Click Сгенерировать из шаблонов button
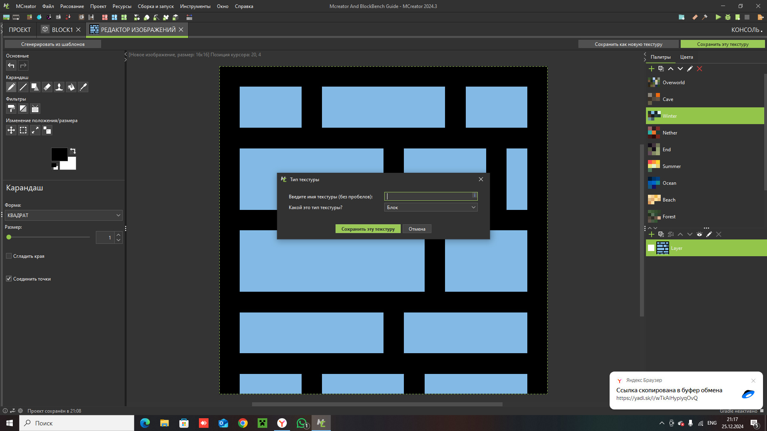The height and width of the screenshot is (431, 767). pos(52,44)
